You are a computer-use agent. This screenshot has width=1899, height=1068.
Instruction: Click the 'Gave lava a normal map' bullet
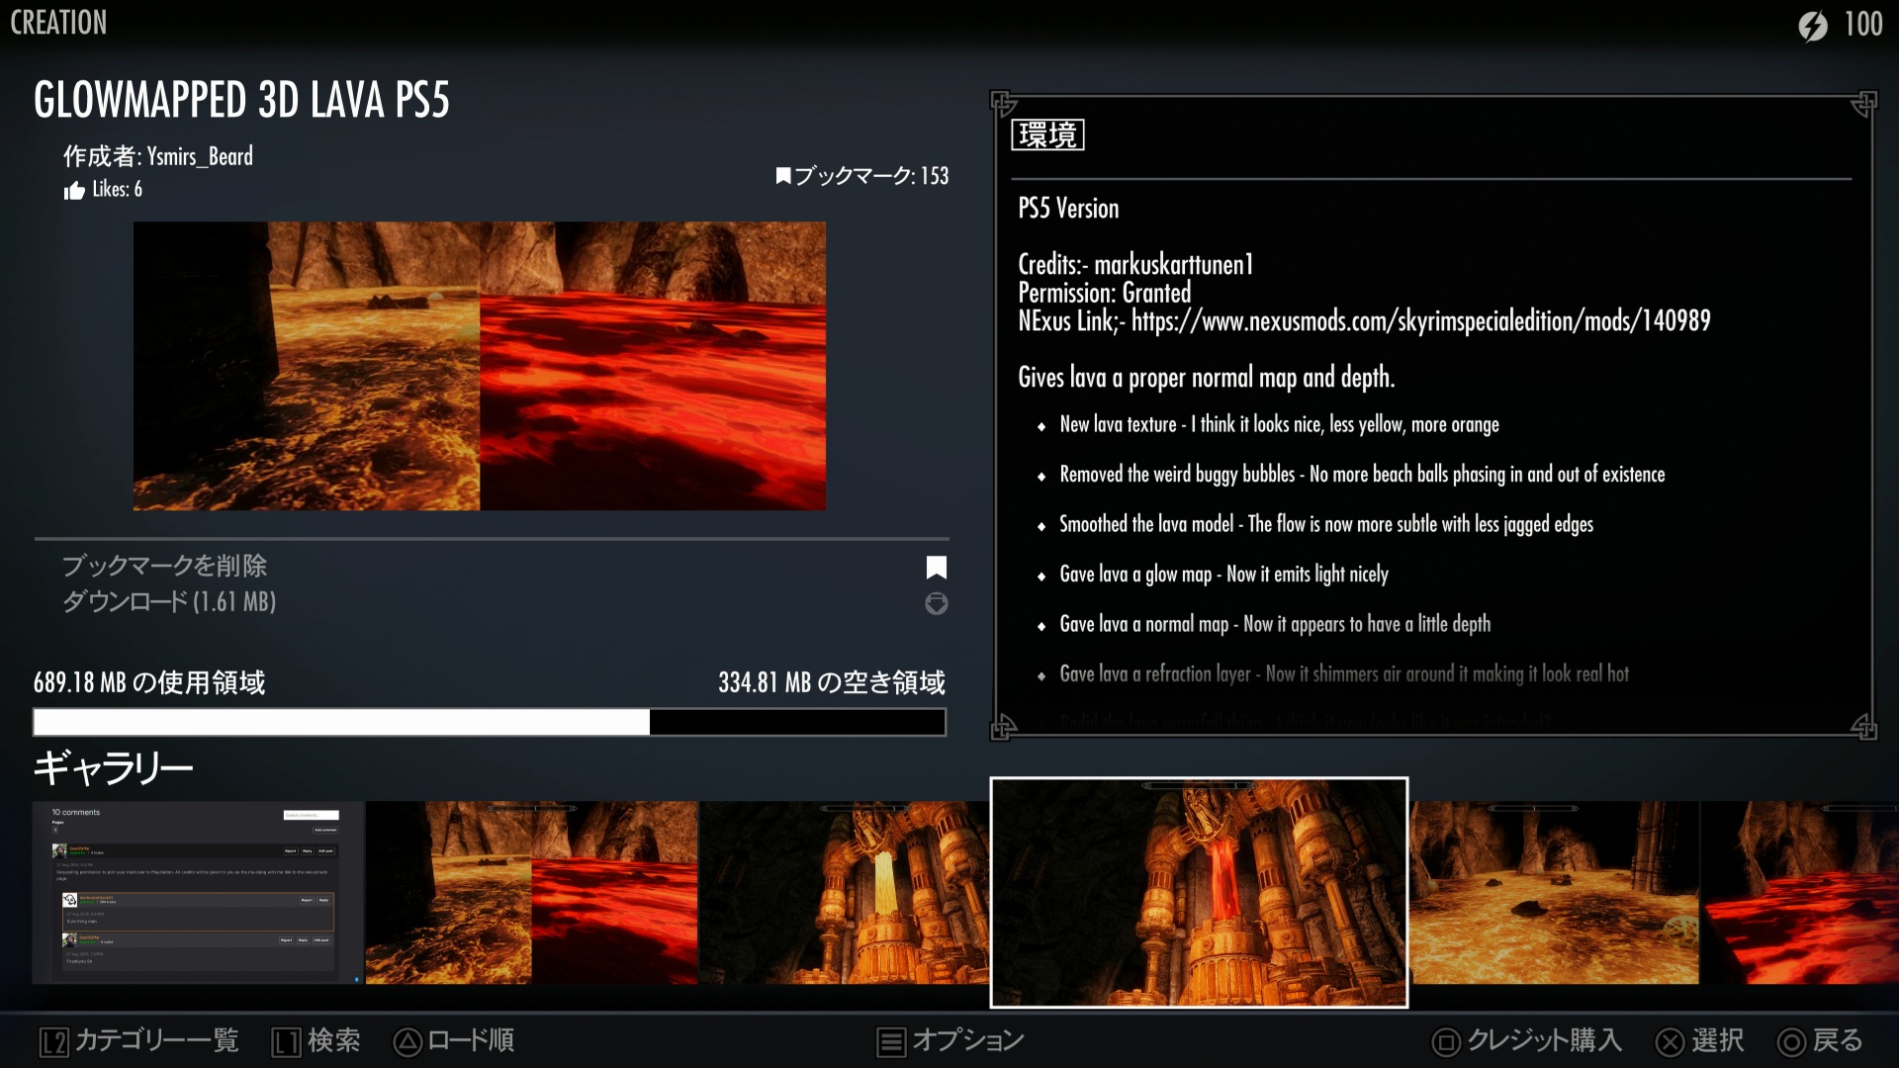(1275, 624)
